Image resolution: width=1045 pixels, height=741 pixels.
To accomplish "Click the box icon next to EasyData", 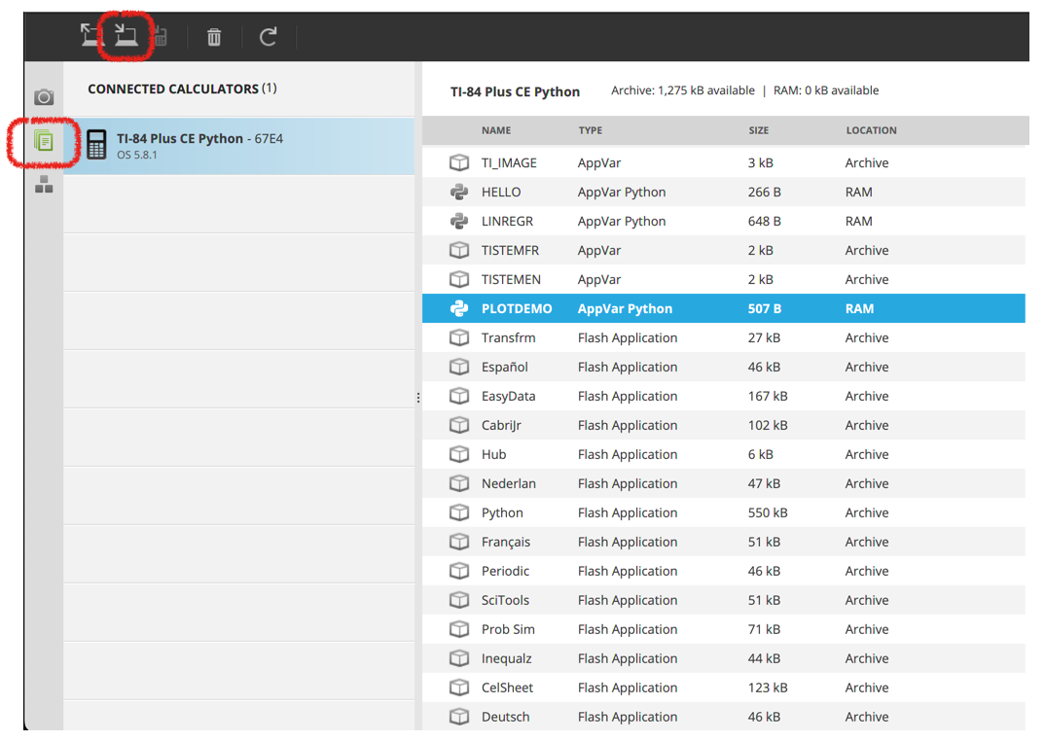I will tap(459, 396).
